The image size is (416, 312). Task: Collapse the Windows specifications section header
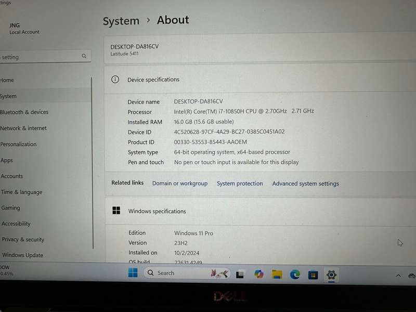click(x=261, y=211)
